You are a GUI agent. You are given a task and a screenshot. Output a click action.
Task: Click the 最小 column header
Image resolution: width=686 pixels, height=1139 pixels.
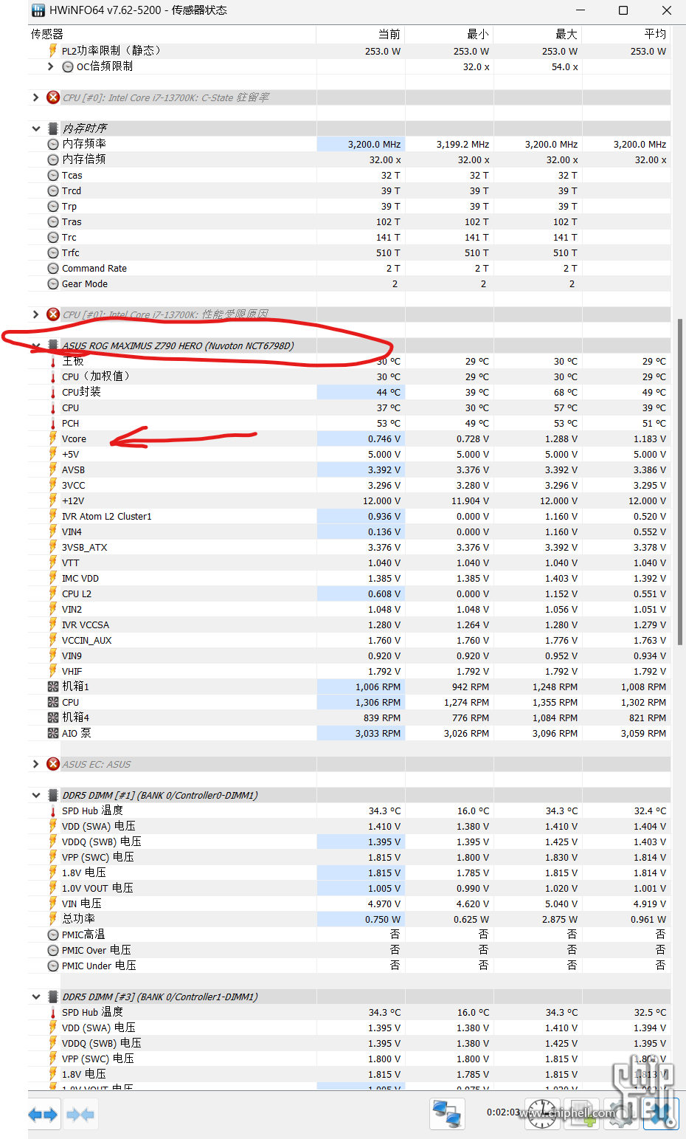coord(449,34)
